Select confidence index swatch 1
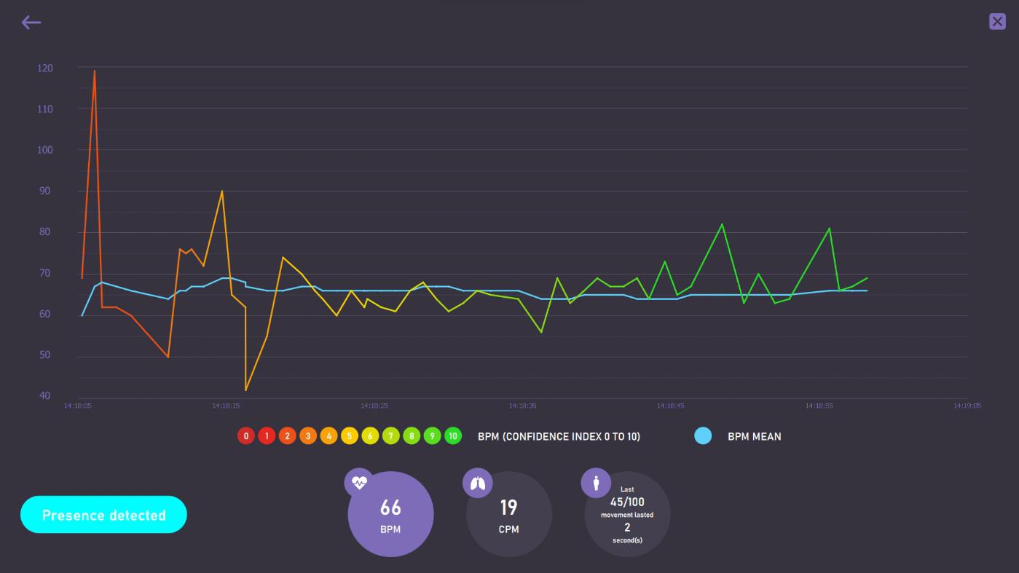The height and width of the screenshot is (573, 1019). 267,436
